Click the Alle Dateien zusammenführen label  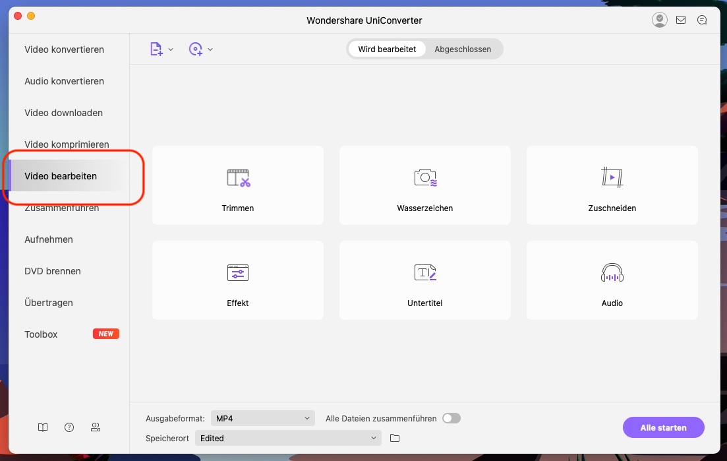[x=381, y=418]
